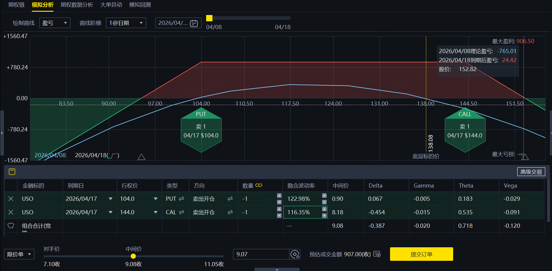Click the date field 2026/04/...
This screenshot has width=552, height=271.
[178, 23]
